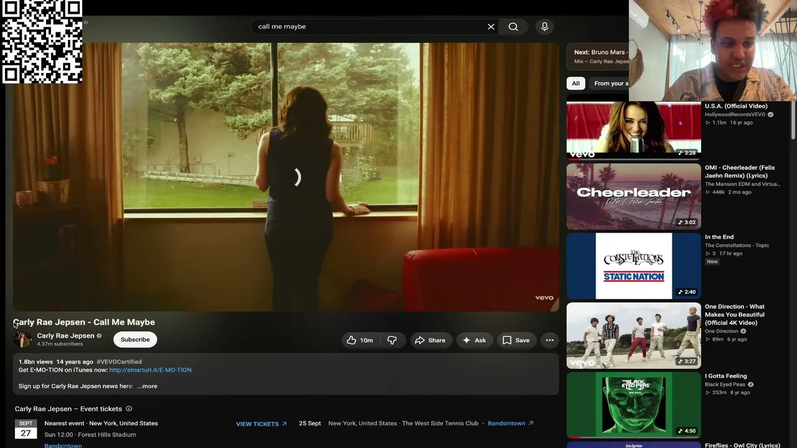Select the 'All' filter chip
The height and width of the screenshot is (448, 797).
coord(576,83)
